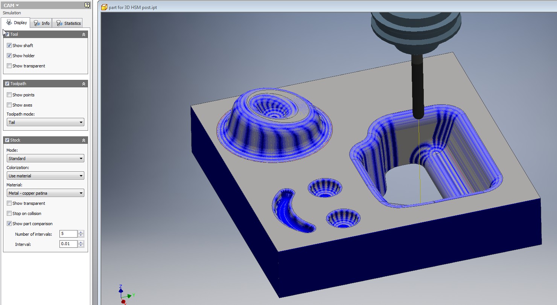Expand the Material dropdown list

(45, 193)
